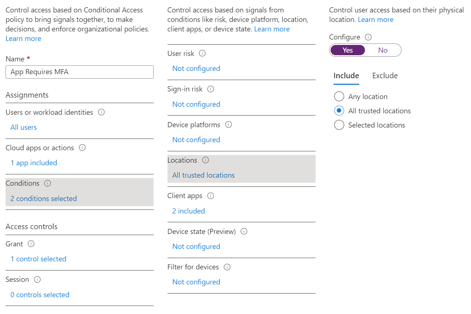Click info icon beside Configure label

point(369,37)
